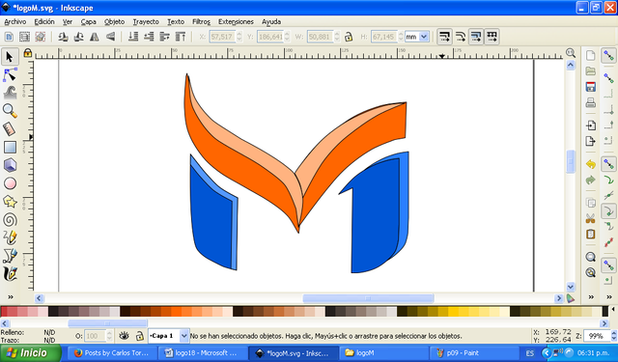
Task: Open the Trayecto menu
Action: 146,21
